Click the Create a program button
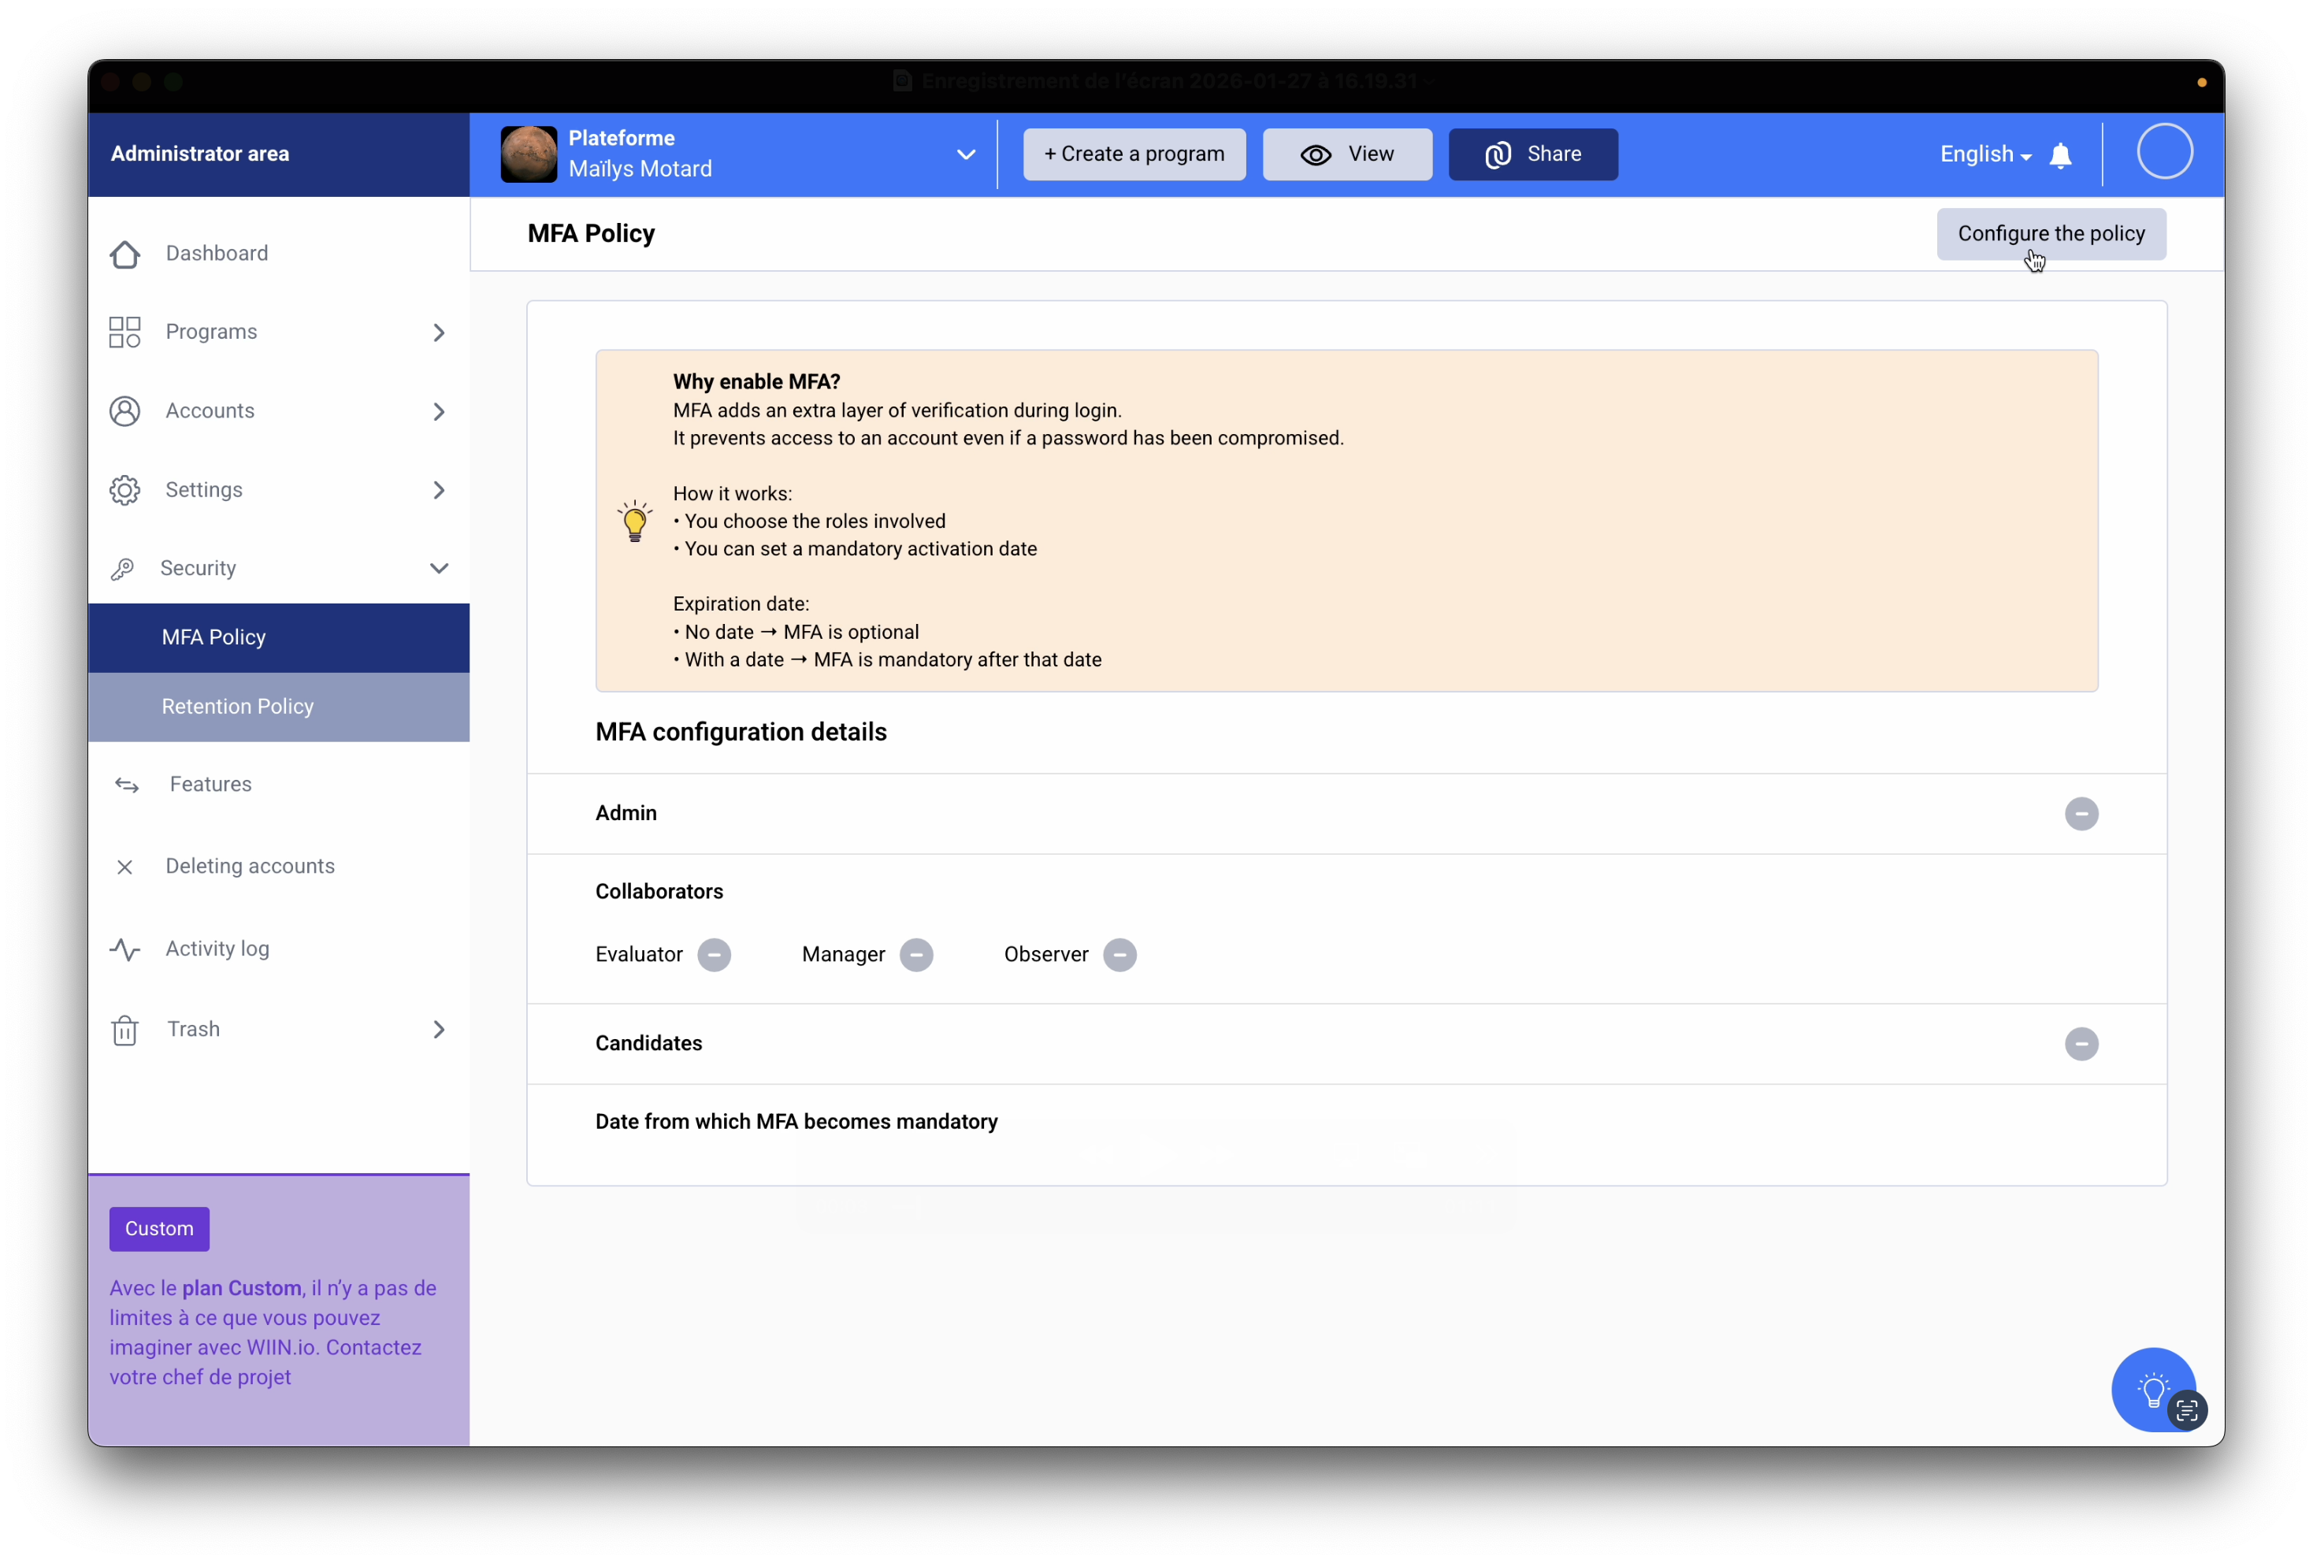This screenshot has width=2313, height=1563. [x=1134, y=154]
